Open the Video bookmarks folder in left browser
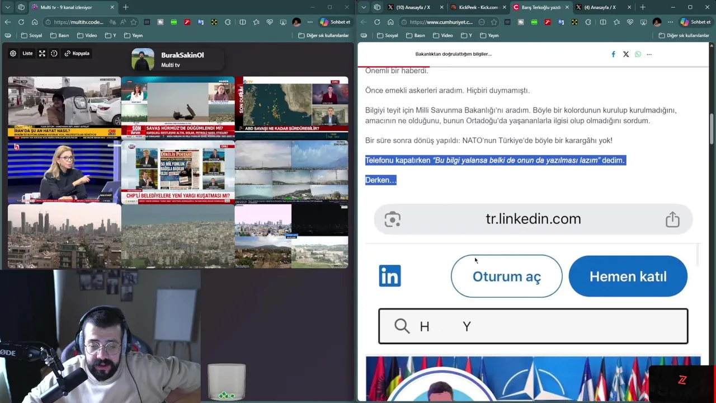716x403 pixels. click(x=87, y=35)
